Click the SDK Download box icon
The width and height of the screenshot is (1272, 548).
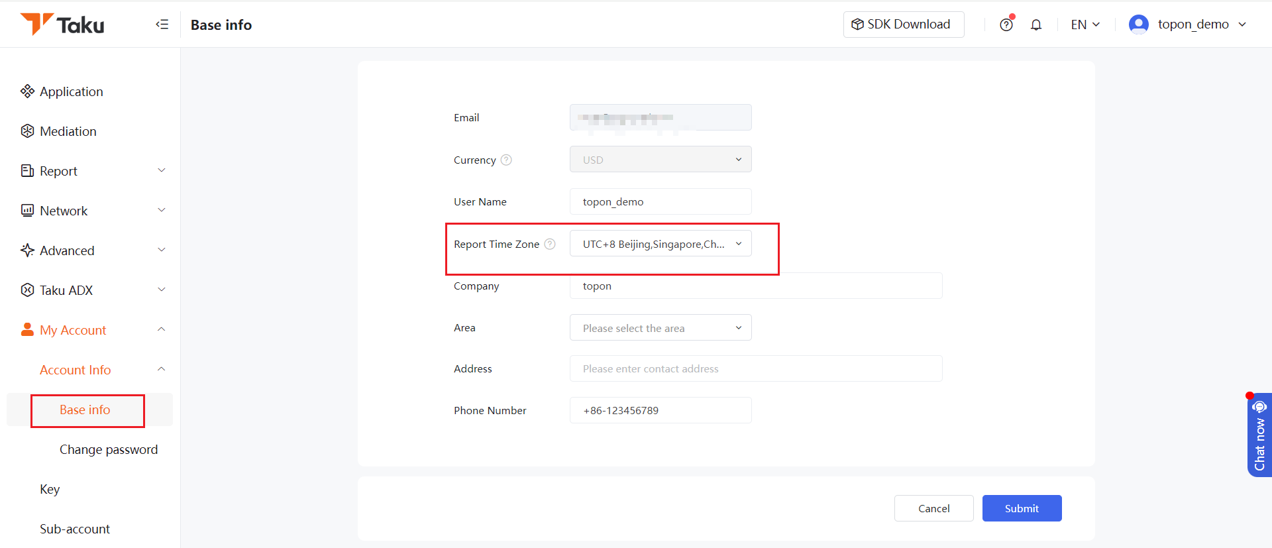click(x=858, y=25)
